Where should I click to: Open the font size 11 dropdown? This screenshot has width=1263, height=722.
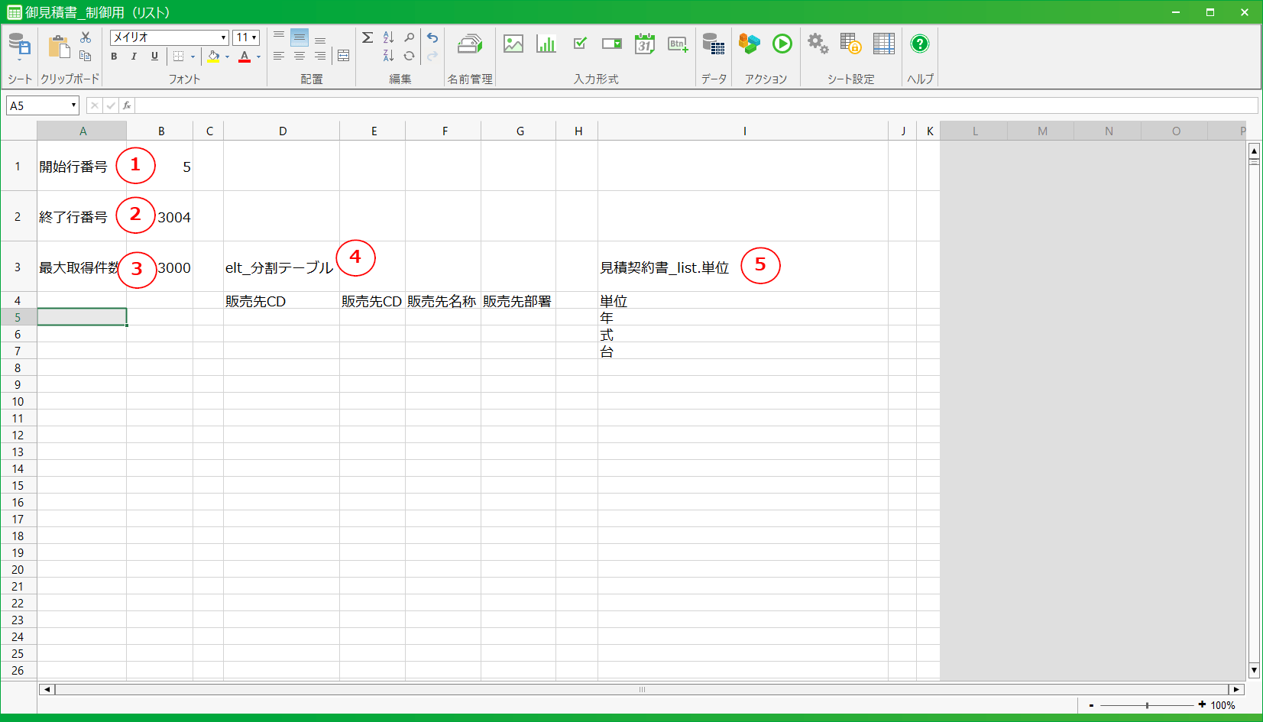tap(254, 37)
